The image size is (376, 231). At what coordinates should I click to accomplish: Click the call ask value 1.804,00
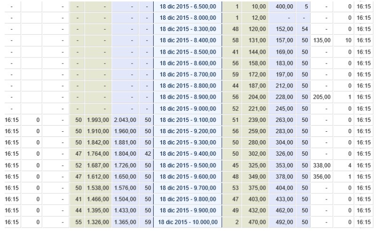pos(125,154)
